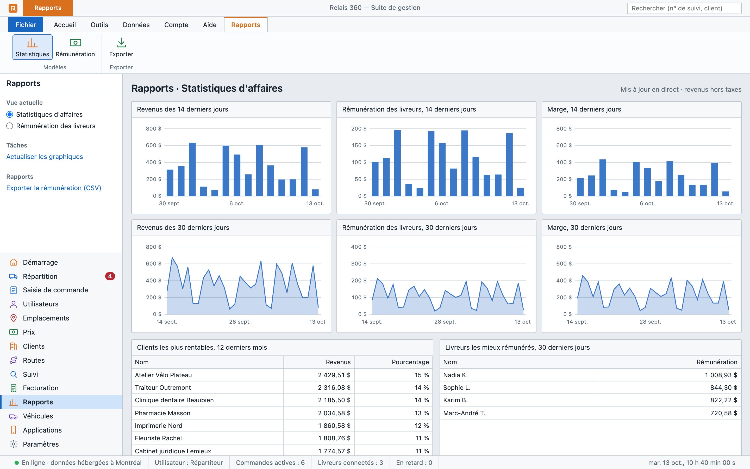Select the Rémunération ribbon icon
750x469 pixels.
75,43
